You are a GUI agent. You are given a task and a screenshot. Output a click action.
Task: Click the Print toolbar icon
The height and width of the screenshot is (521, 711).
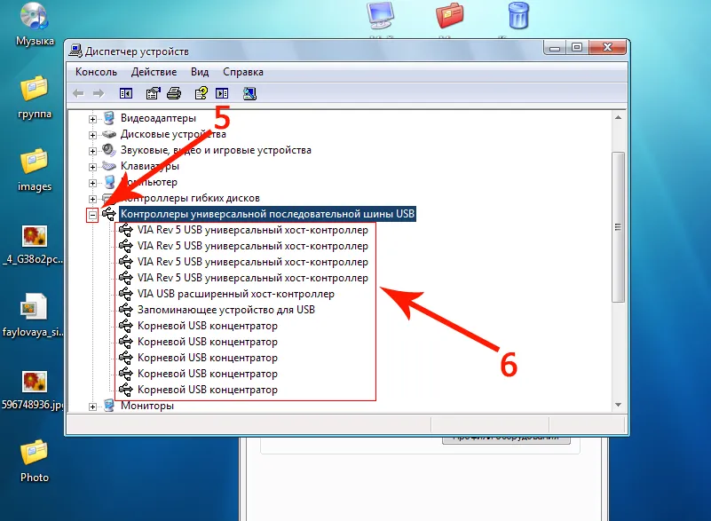pos(174,93)
